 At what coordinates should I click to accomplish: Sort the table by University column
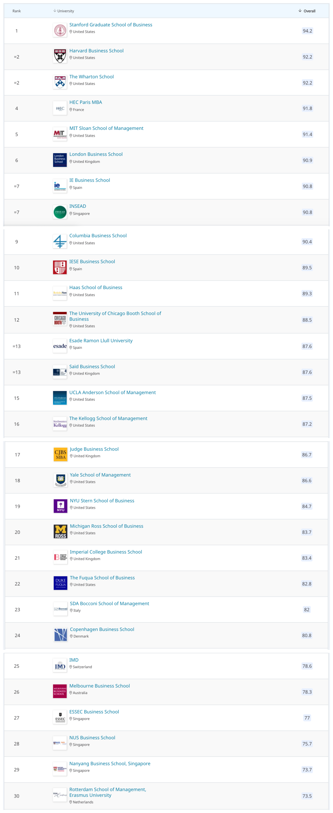click(64, 11)
